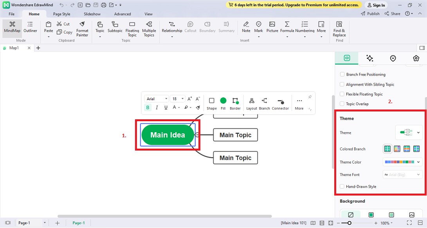This screenshot has height=228, width=427.
Task: Pin the floating format toolbar
Action: pyautogui.click(x=310, y=97)
